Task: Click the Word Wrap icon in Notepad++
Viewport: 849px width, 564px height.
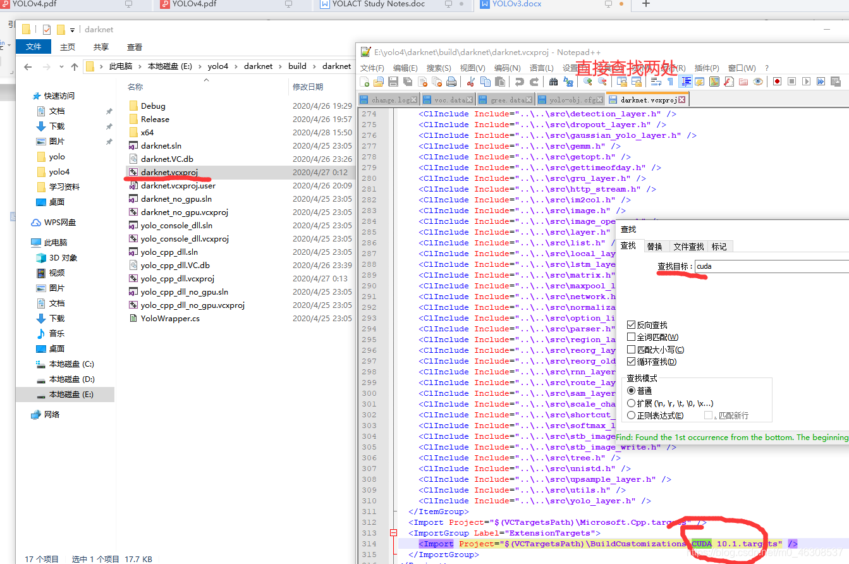Action: pyautogui.click(x=656, y=82)
